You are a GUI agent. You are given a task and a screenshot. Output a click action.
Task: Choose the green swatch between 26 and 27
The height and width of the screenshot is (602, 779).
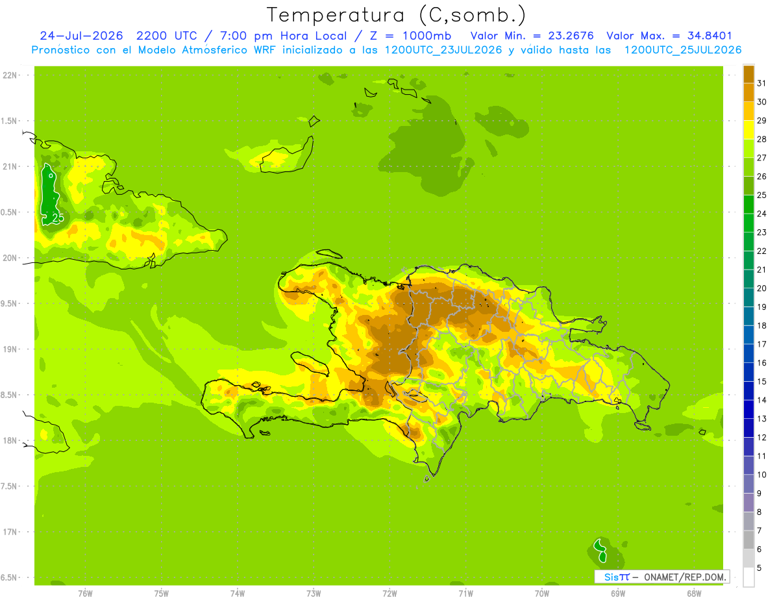[748, 167]
